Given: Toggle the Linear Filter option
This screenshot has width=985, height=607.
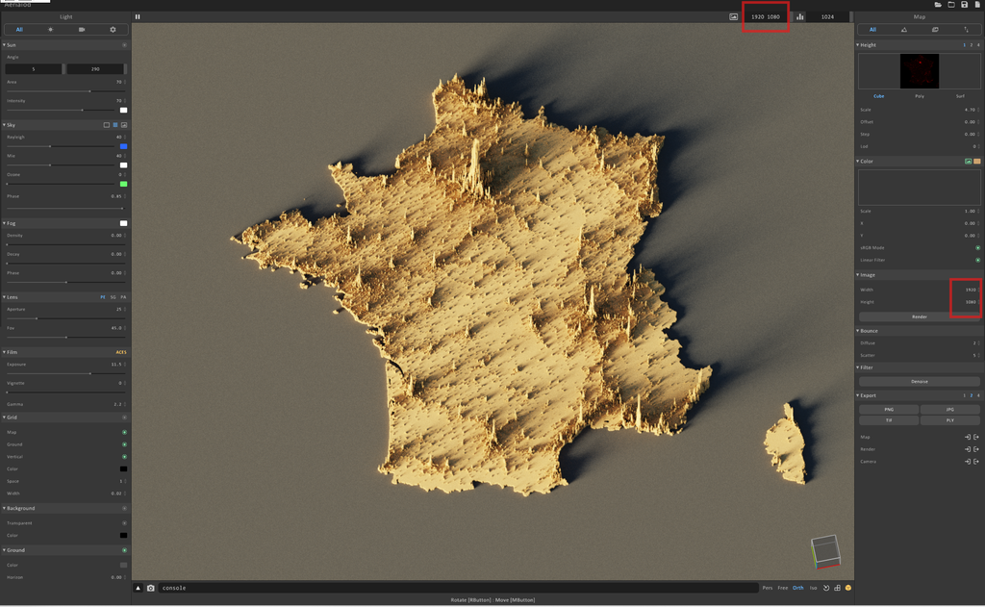Looking at the screenshot, I should pos(977,260).
